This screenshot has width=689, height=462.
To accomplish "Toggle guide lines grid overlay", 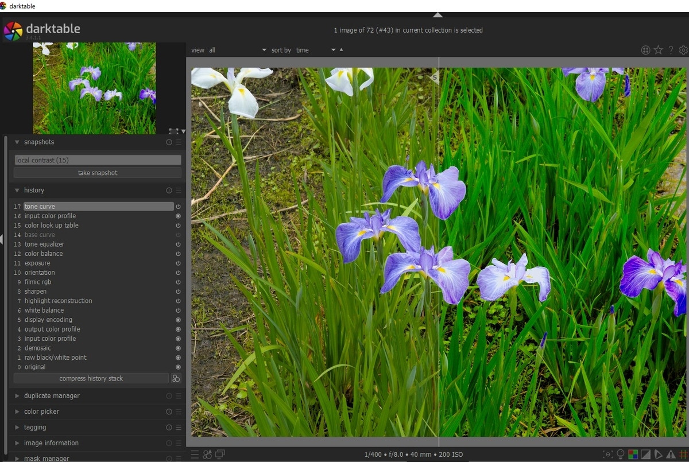I will 683,455.
